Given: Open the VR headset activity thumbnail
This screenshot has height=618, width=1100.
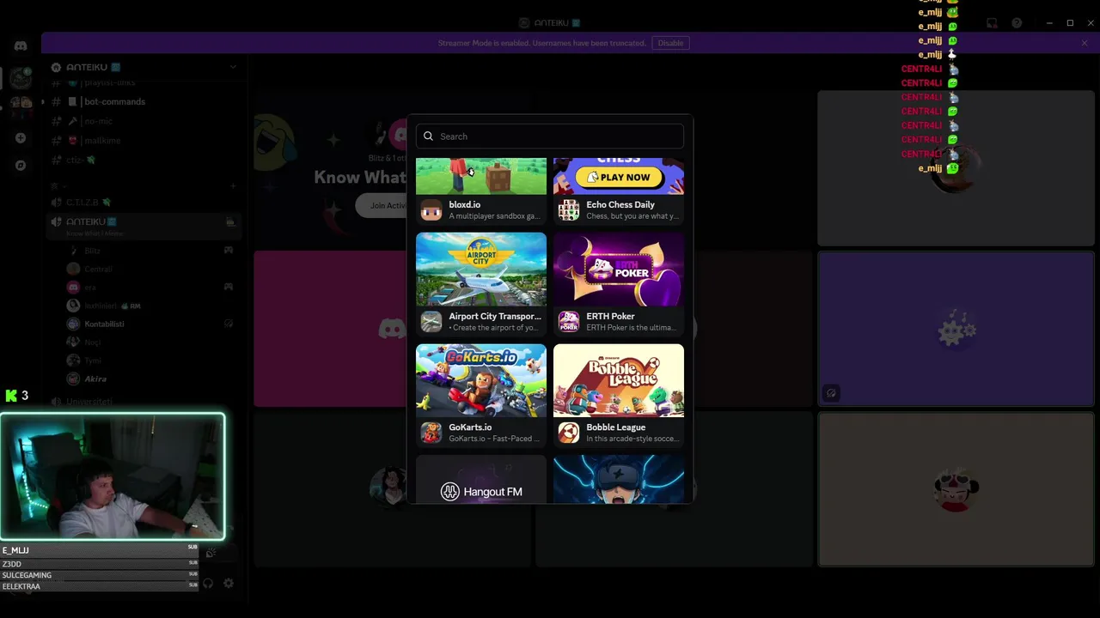Looking at the screenshot, I should pyautogui.click(x=619, y=480).
